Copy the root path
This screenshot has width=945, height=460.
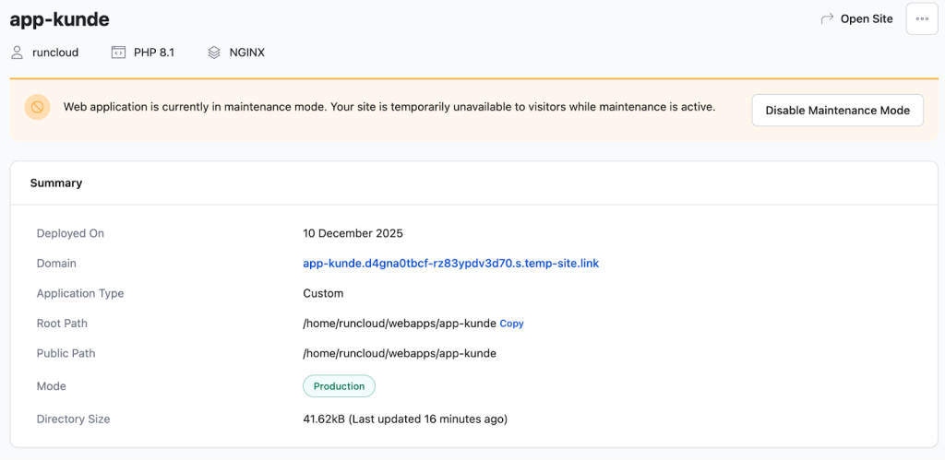[x=511, y=324]
